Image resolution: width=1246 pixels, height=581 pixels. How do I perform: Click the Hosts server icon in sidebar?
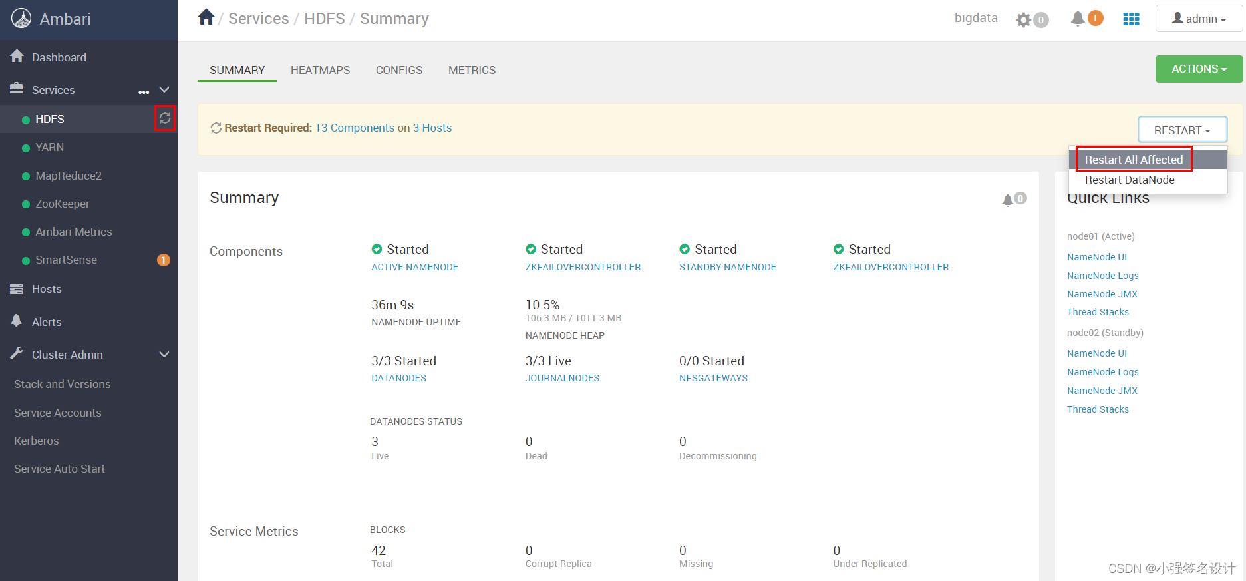click(17, 289)
